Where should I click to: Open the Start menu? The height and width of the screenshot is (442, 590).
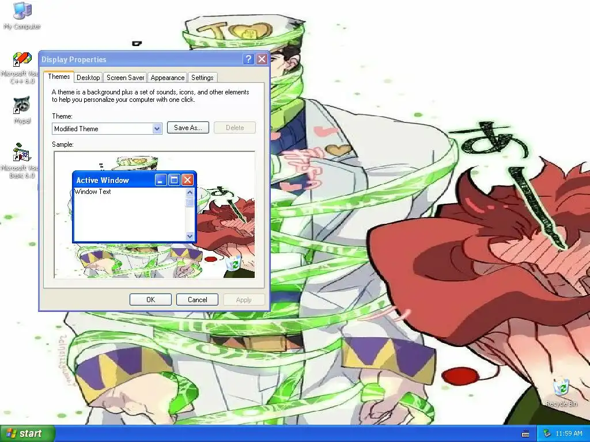(x=28, y=433)
